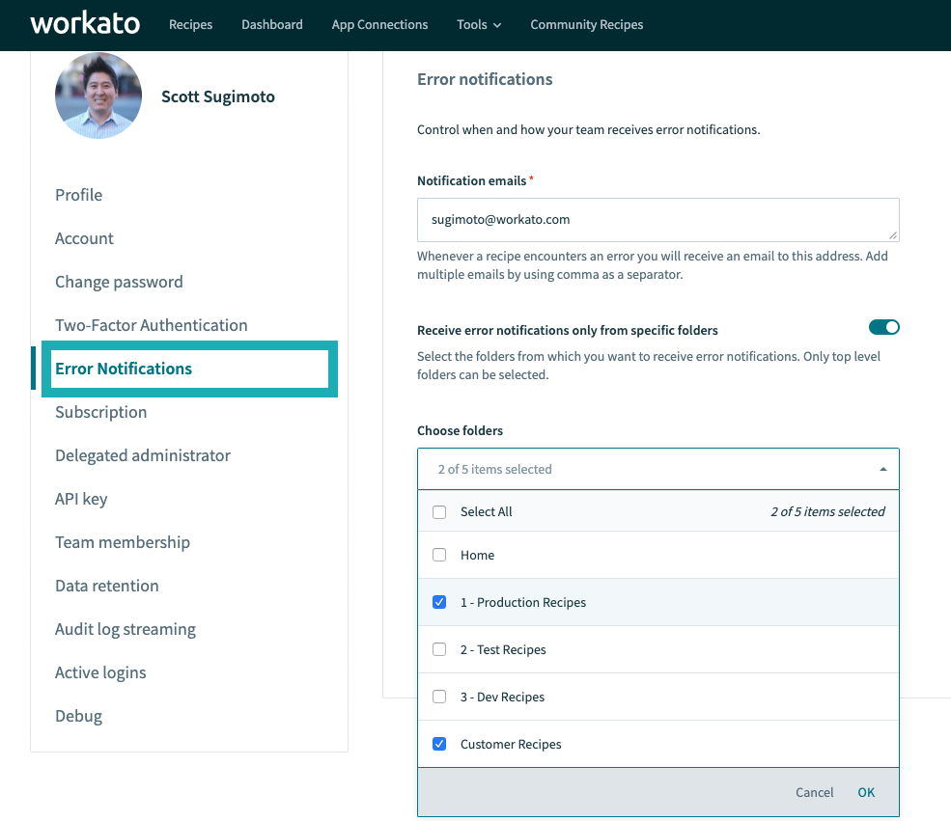Click Scott Sugimoto's profile photo
This screenshot has width=951, height=821.
98,96
